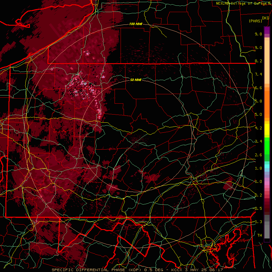The width and height of the screenshot is (272, 272).
Task: Click the 0.5 DEG elevation text
Action: pyautogui.click(x=154, y=270)
